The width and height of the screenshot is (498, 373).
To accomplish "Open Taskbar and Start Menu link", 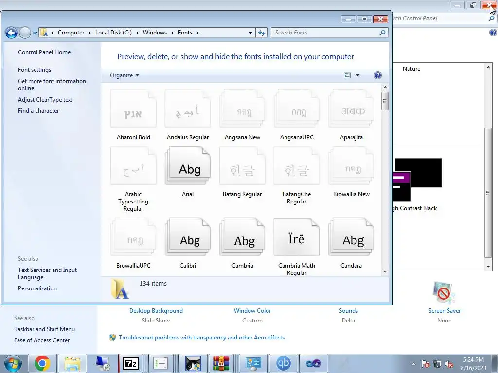I will tap(44, 329).
